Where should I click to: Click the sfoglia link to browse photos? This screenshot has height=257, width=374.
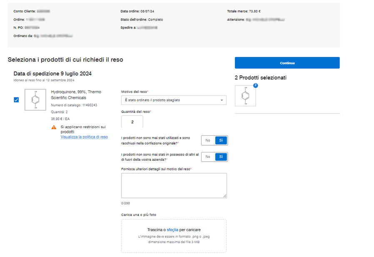172,230
